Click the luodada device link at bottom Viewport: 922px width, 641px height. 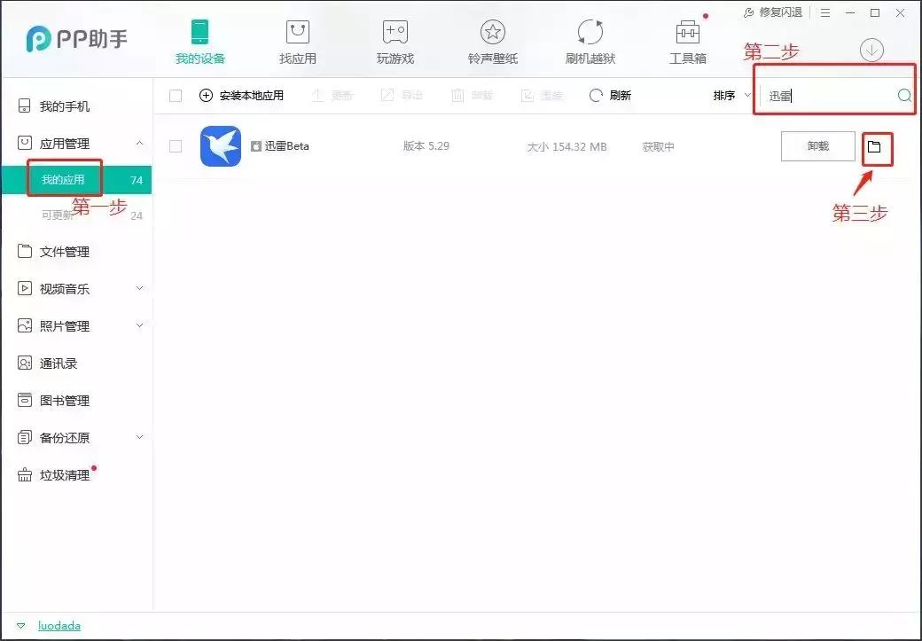pos(59,625)
